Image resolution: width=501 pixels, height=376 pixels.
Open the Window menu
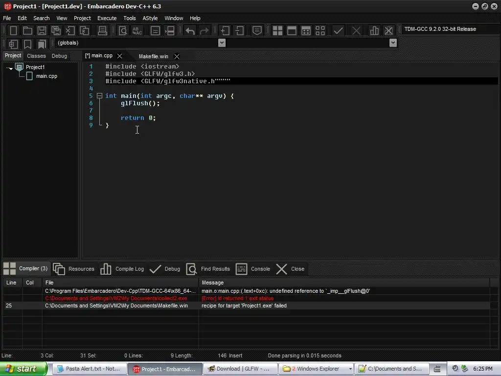click(x=174, y=18)
